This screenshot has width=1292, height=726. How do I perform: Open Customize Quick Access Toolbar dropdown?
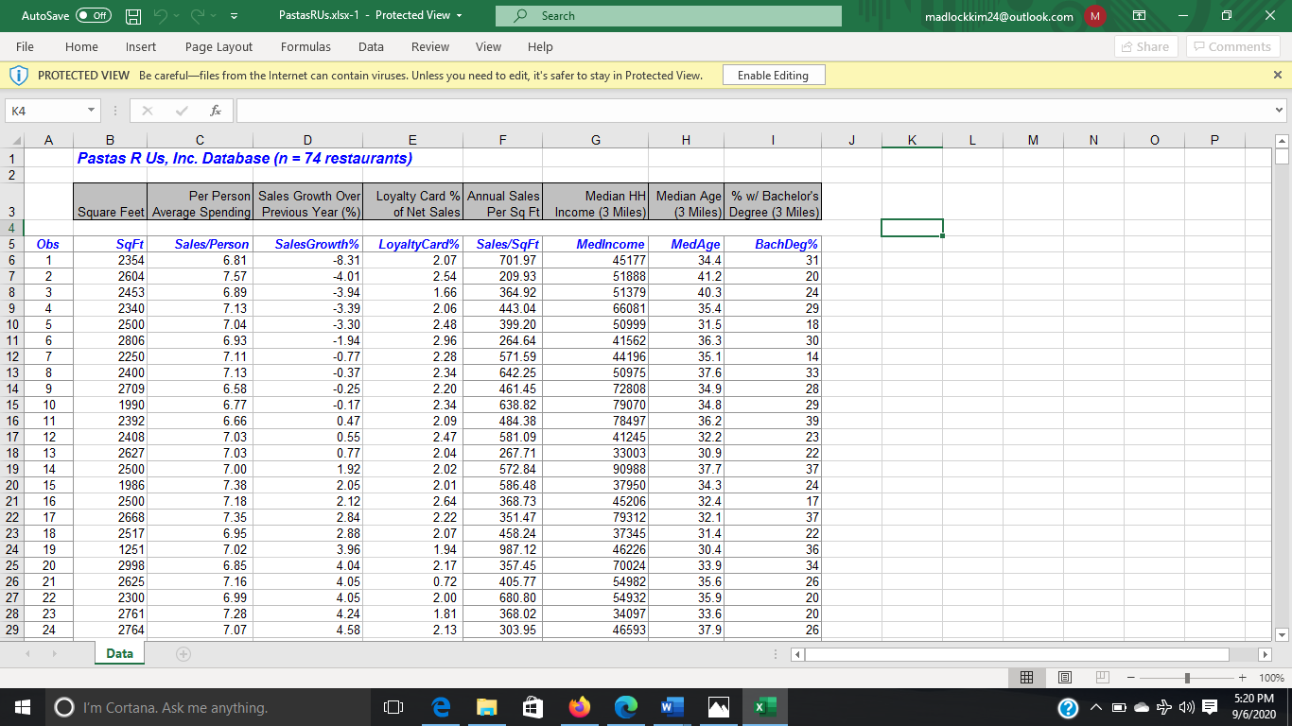point(233,16)
